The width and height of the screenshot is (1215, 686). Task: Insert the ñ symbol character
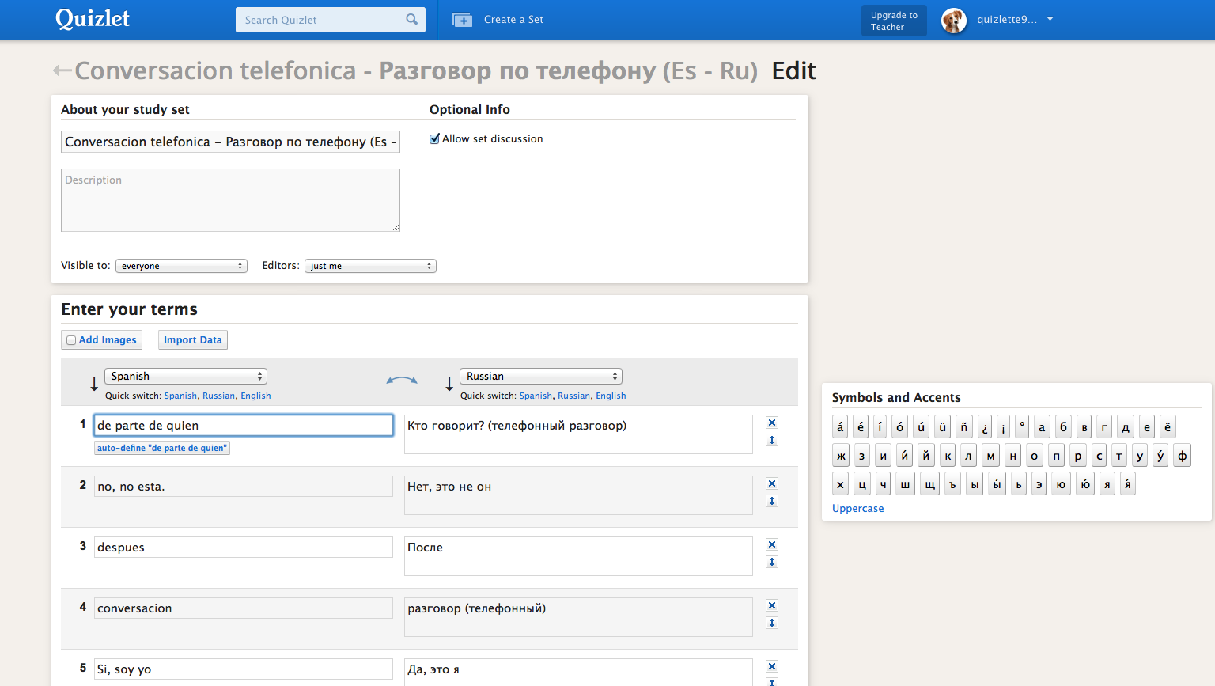coord(963,427)
